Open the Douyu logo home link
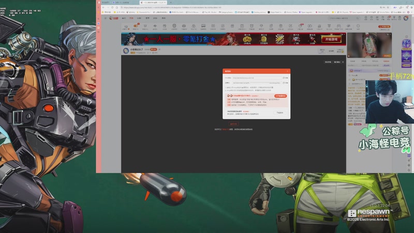The height and width of the screenshot is (233, 414). coord(114,18)
